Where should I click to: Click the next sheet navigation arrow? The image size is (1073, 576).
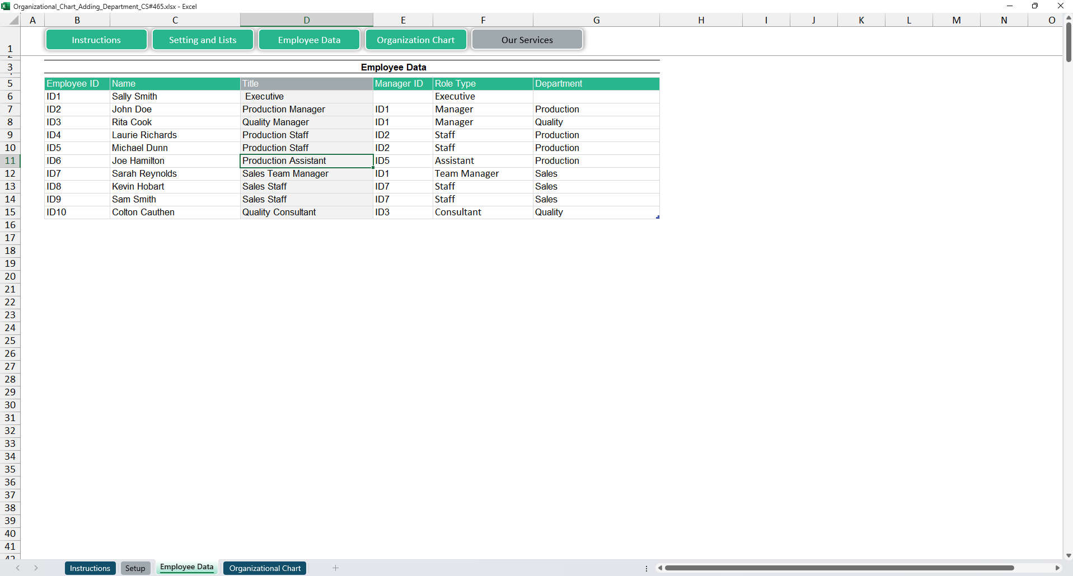pos(36,568)
